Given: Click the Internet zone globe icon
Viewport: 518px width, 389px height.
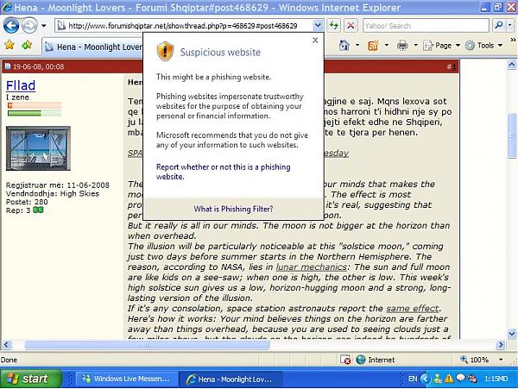Looking at the screenshot, I should (x=360, y=360).
